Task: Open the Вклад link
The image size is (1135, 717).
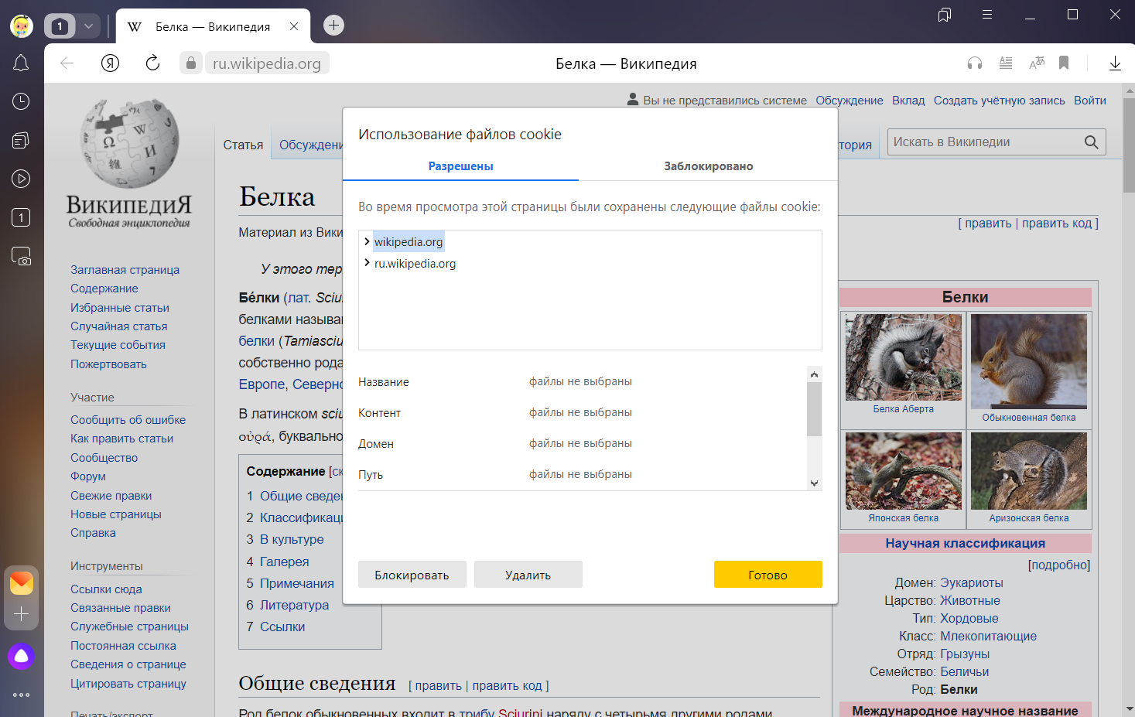Action: (x=908, y=100)
